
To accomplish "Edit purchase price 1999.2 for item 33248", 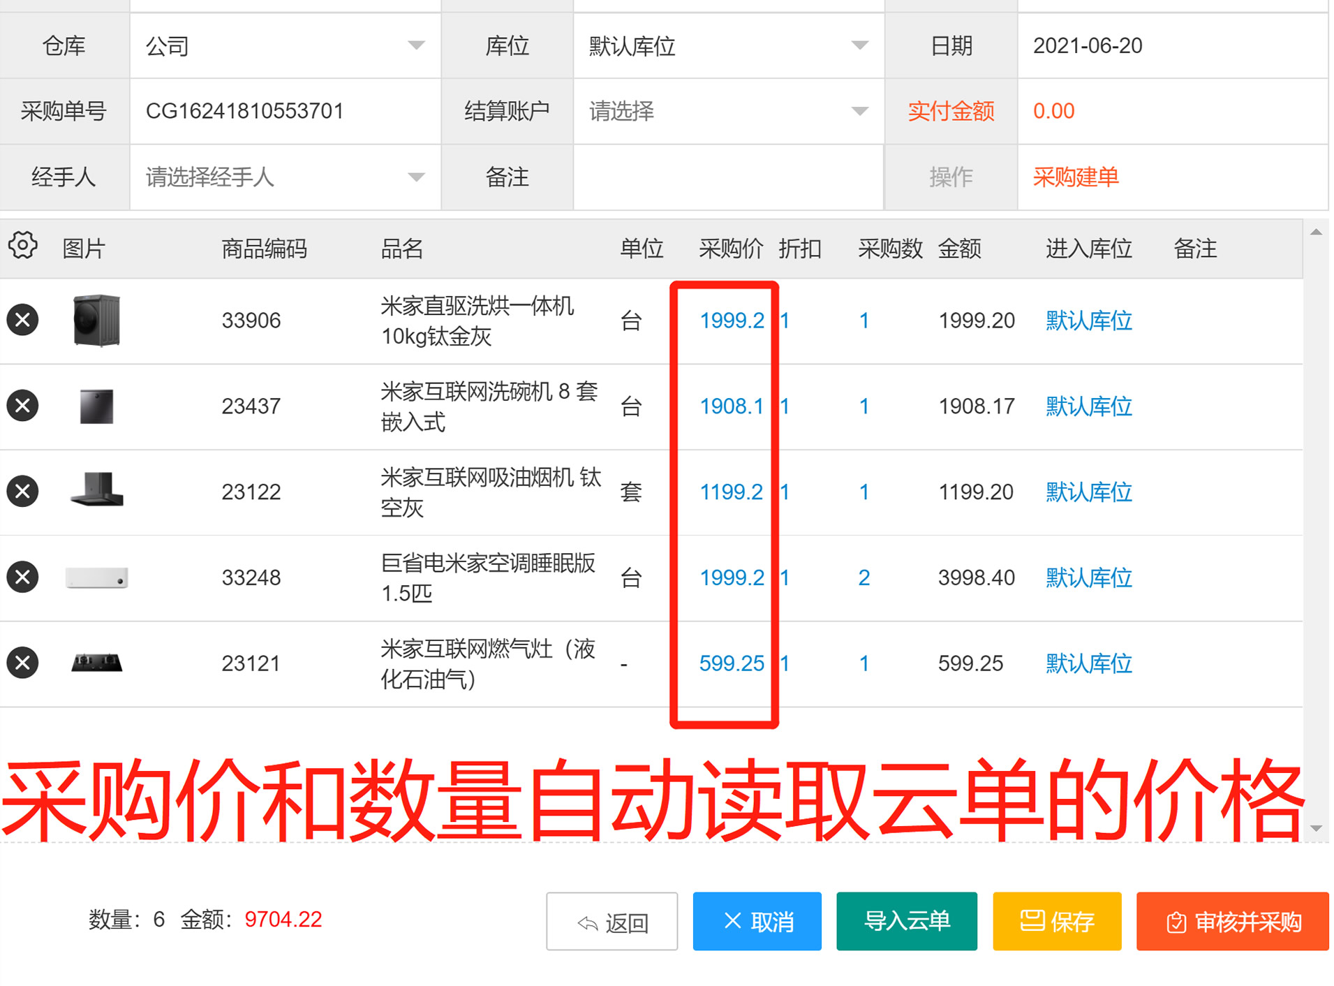I will (732, 577).
